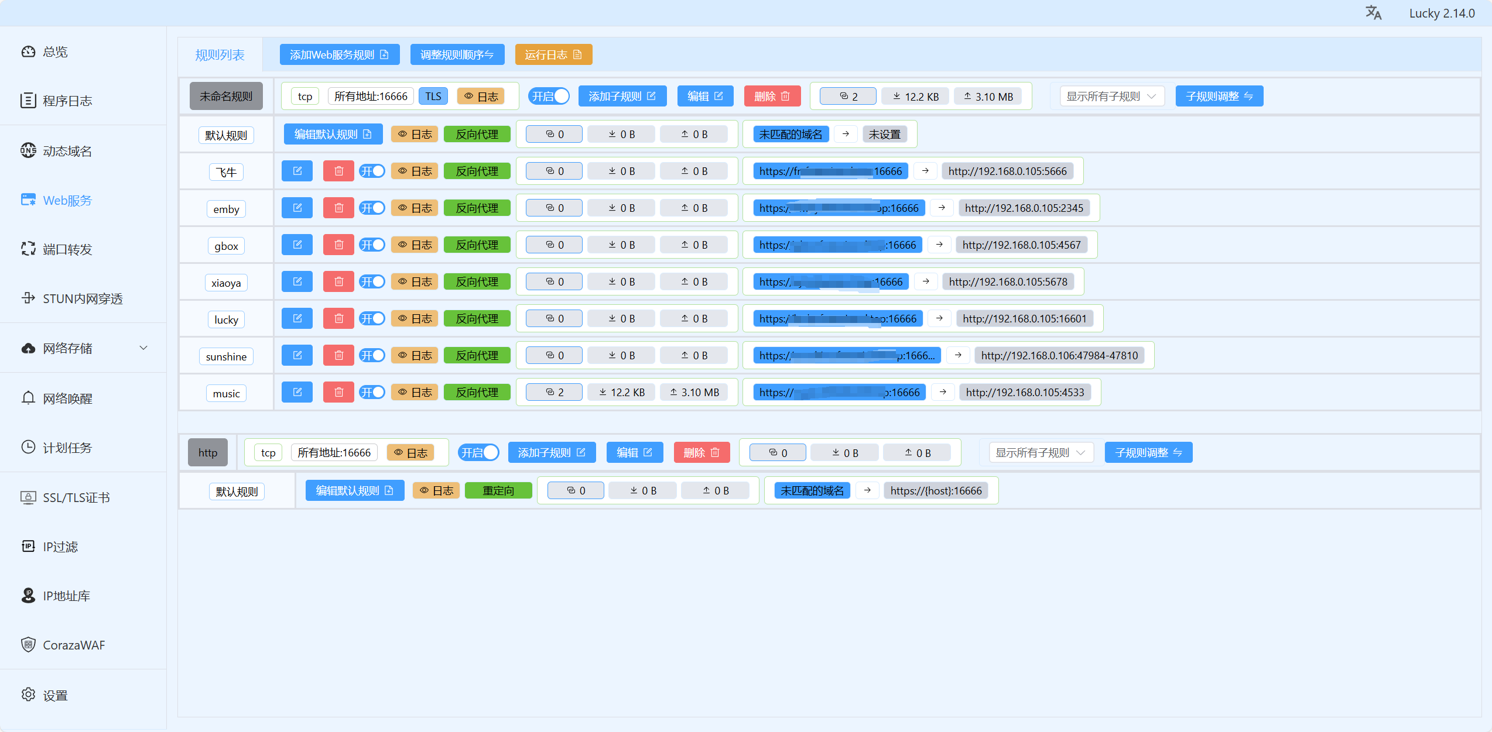Delete the gbox sub-rule
Image resolution: width=1492 pixels, height=732 pixels.
coord(338,245)
